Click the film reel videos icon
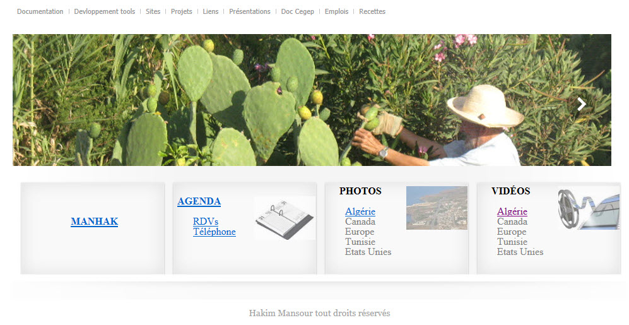The height and width of the screenshot is (325, 629). [x=589, y=208]
